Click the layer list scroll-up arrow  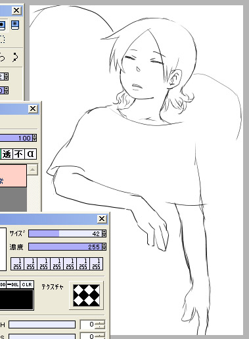coord(32,169)
